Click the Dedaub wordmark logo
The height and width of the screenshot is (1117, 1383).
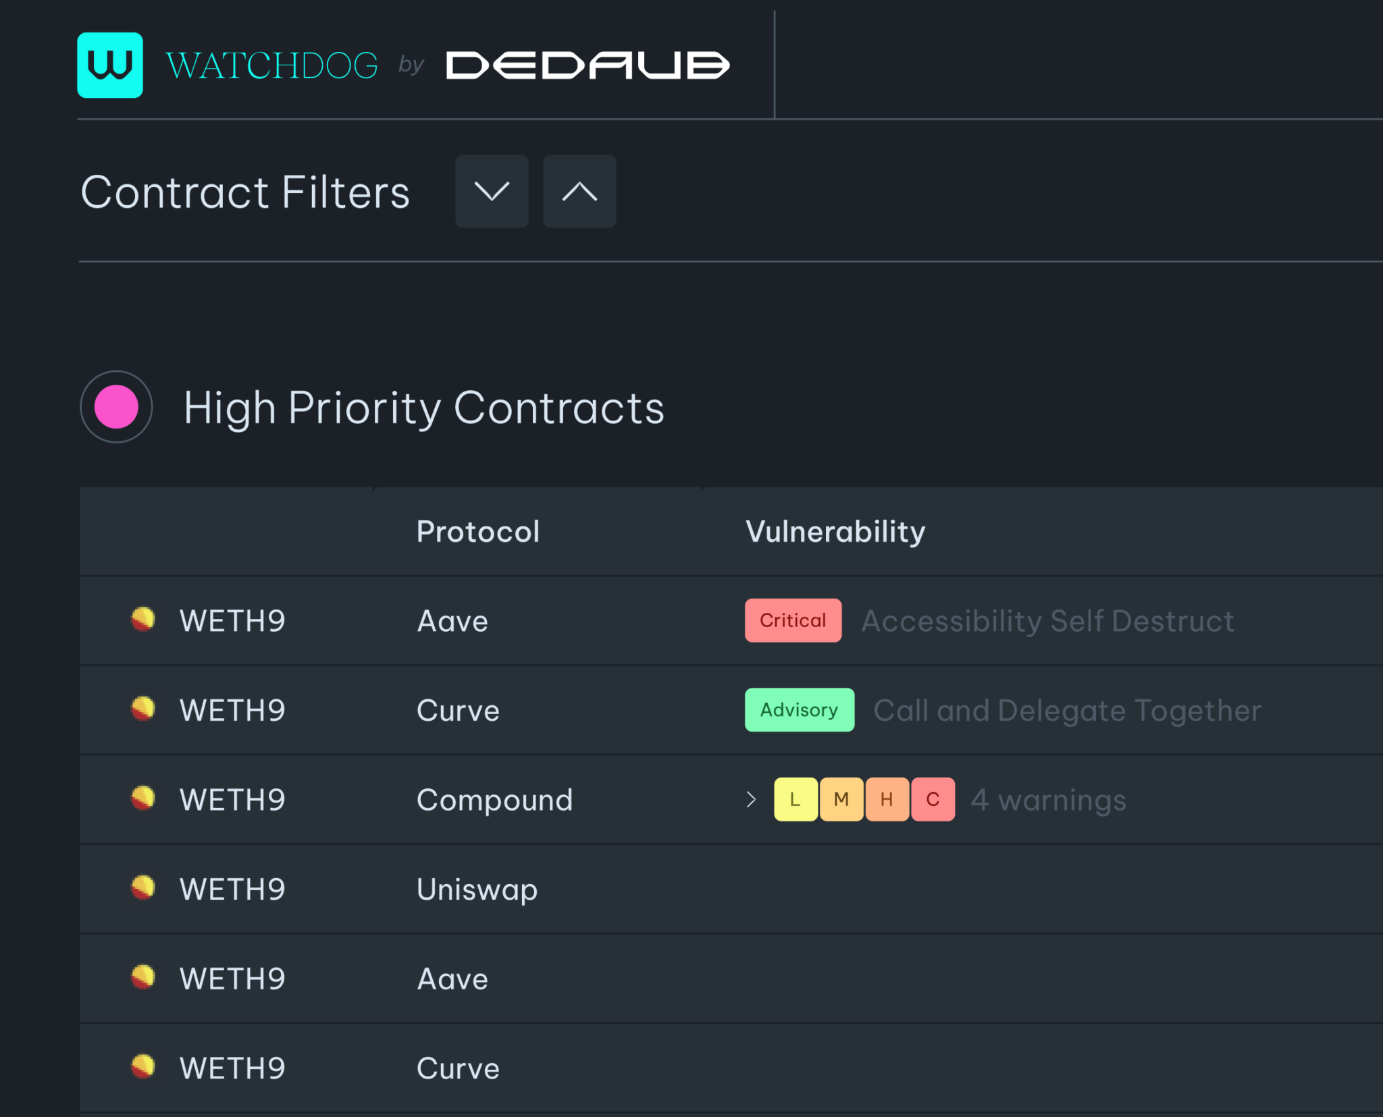[x=588, y=65]
